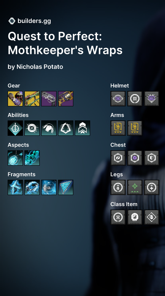Click the purple revolver weapon icon
This screenshot has width=165, height=296.
point(49,99)
